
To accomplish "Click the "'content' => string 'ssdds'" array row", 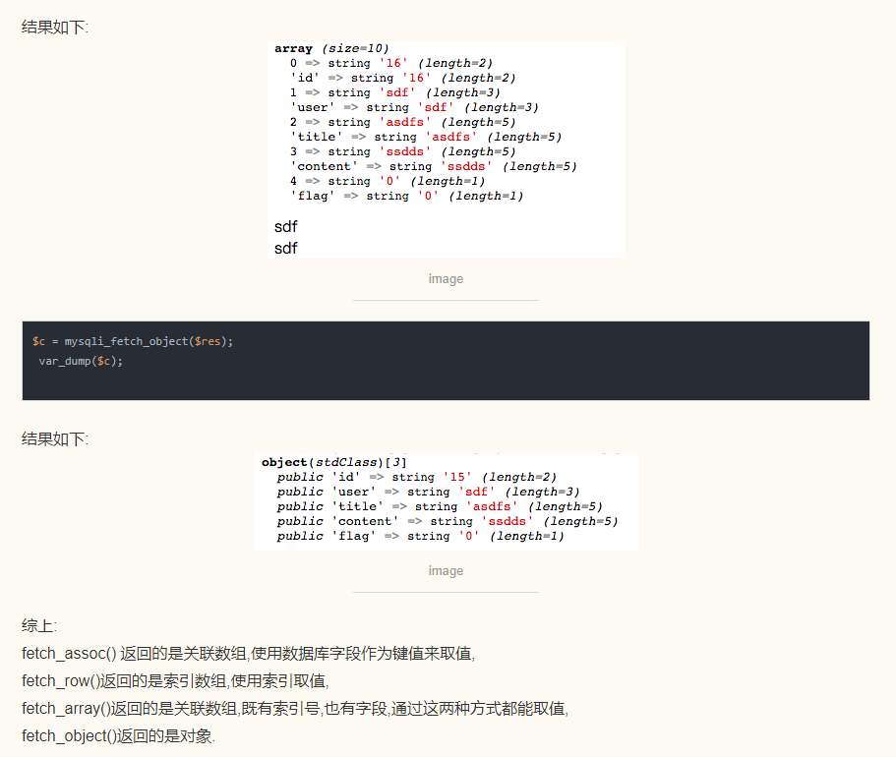I will tap(434, 166).
